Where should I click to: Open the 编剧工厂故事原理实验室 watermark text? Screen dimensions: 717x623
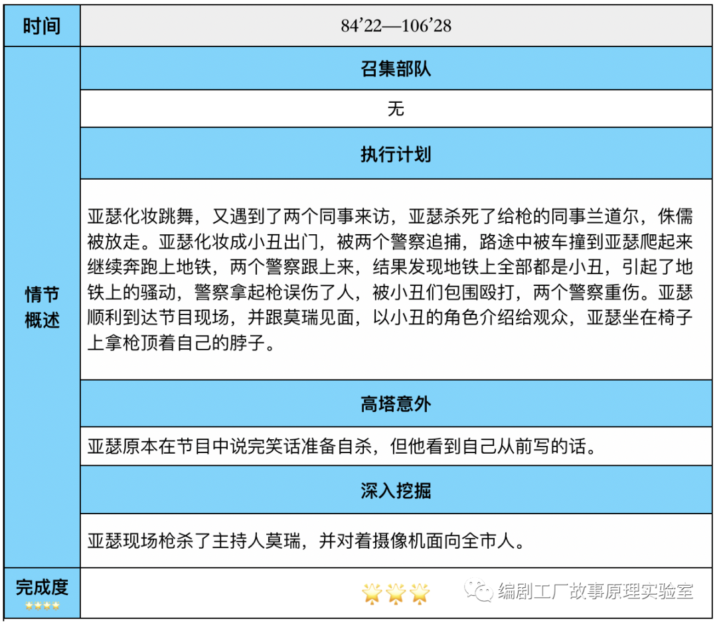[595, 590]
